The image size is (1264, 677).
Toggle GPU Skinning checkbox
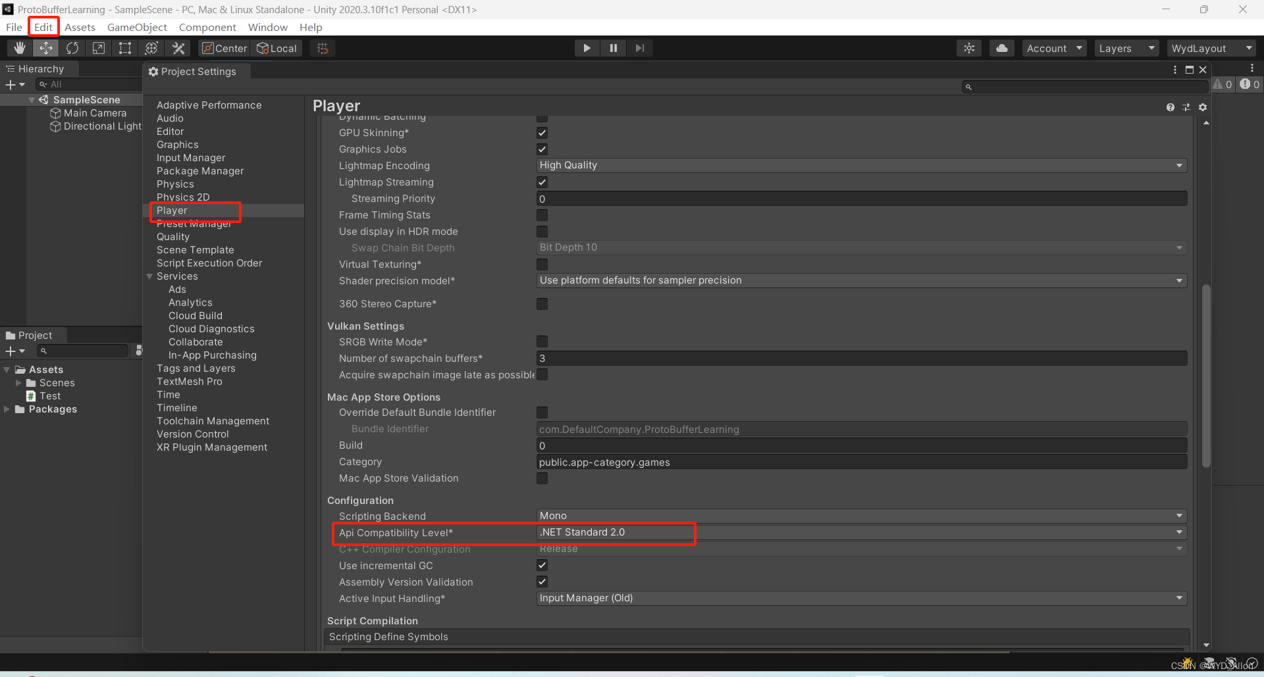542,133
